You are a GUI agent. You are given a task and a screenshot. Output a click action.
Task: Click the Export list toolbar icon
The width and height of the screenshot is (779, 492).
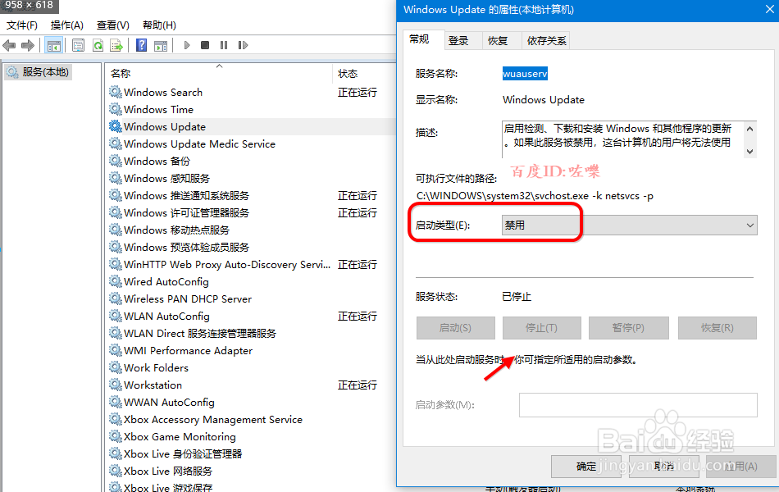pyautogui.click(x=116, y=46)
